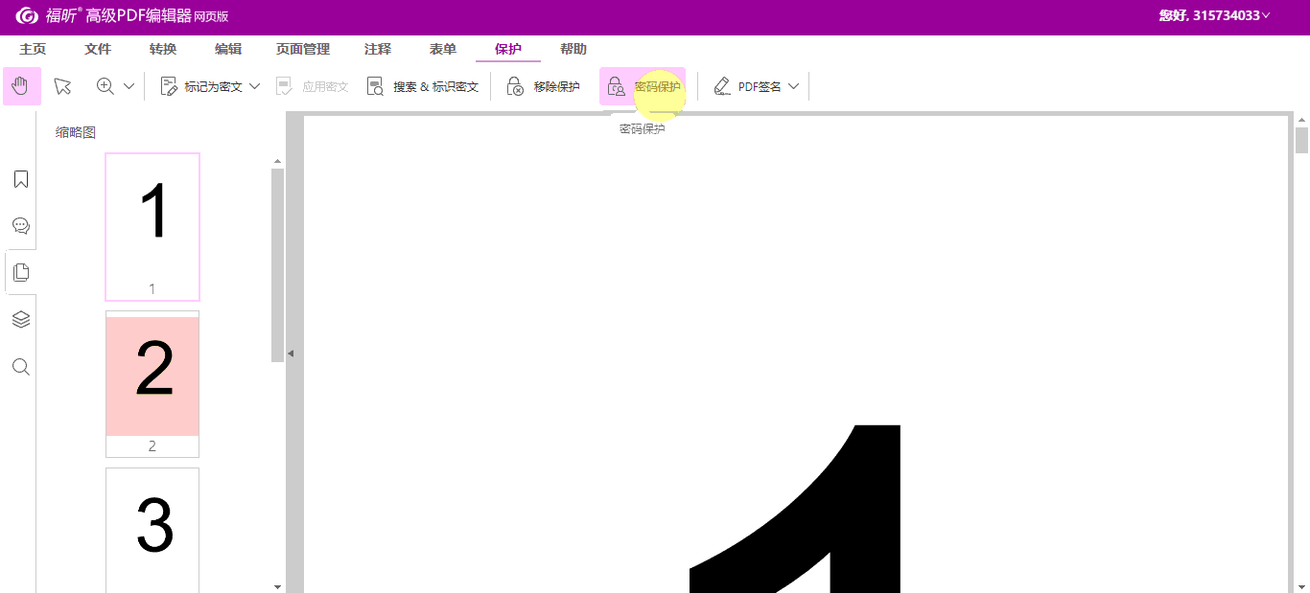
Task: Open the Comments side panel
Action: (x=20, y=226)
